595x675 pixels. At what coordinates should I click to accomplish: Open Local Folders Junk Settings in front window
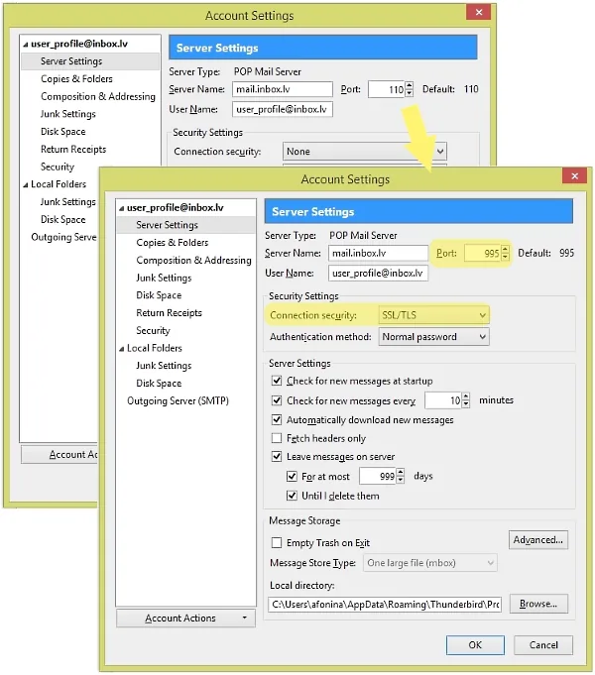point(164,366)
